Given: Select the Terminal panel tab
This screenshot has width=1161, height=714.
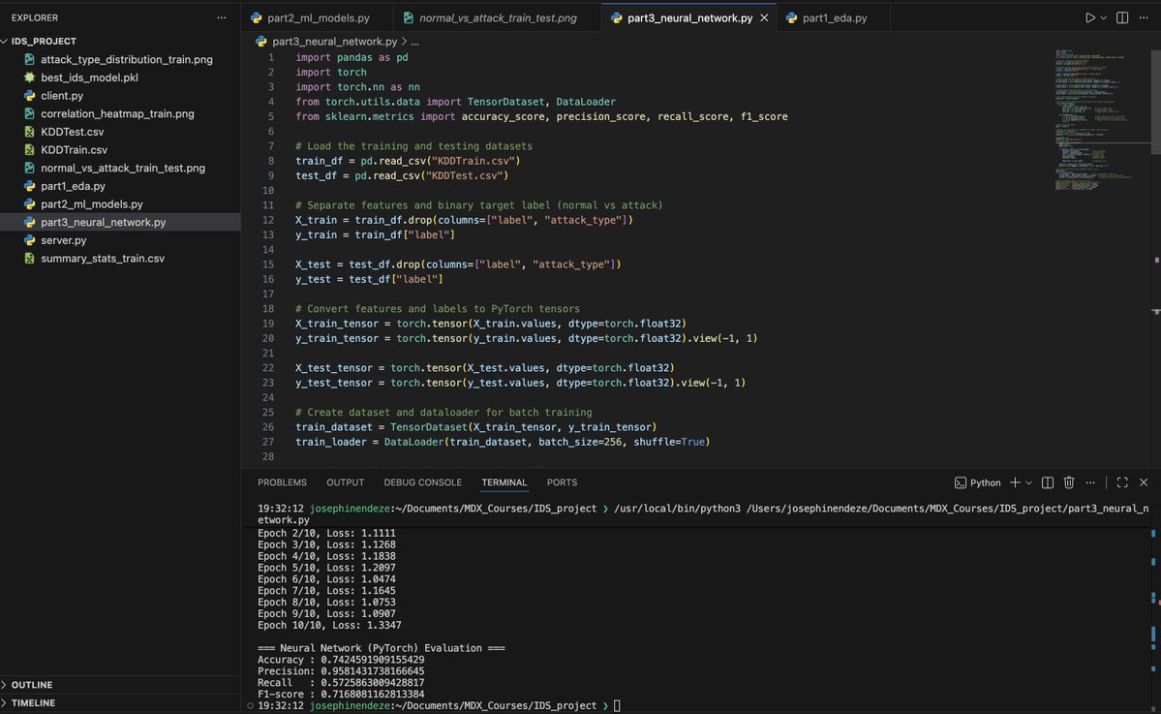Looking at the screenshot, I should [504, 482].
